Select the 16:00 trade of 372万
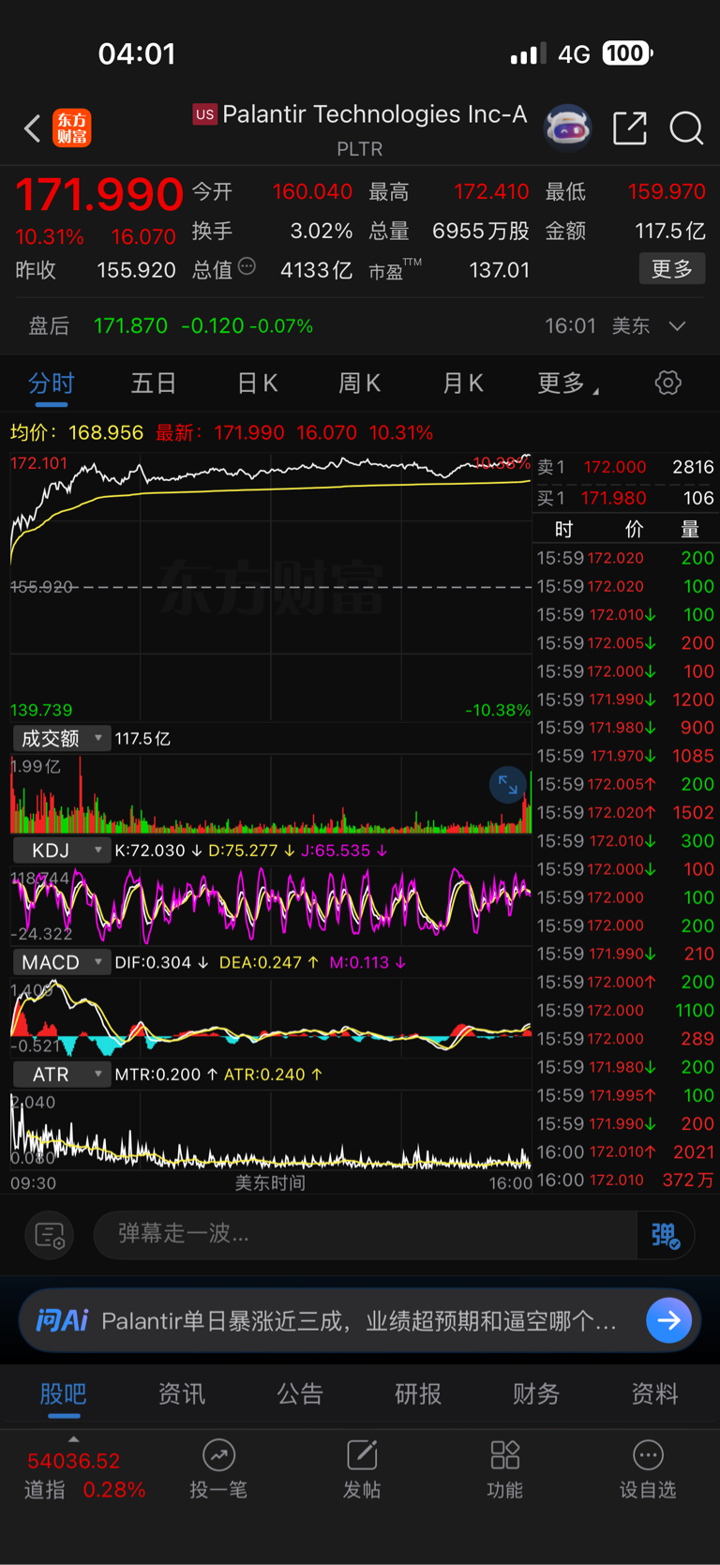The height and width of the screenshot is (1565, 720). tap(625, 1180)
